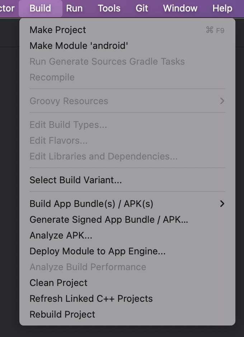Open the Git menu
This screenshot has width=244, height=337.
pyautogui.click(x=142, y=8)
